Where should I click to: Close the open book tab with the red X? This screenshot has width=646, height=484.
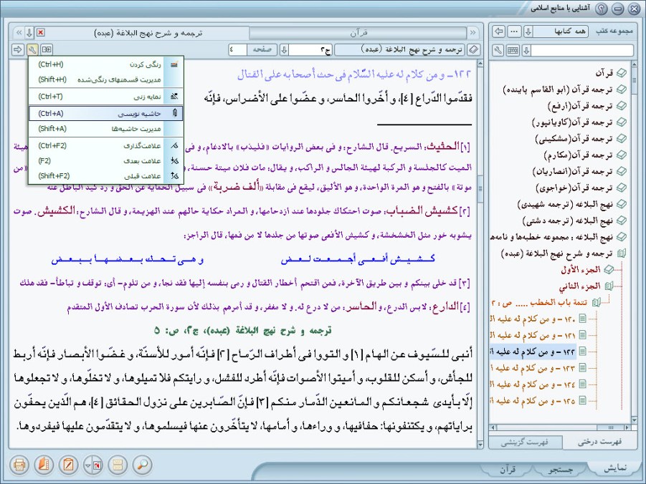[40, 32]
